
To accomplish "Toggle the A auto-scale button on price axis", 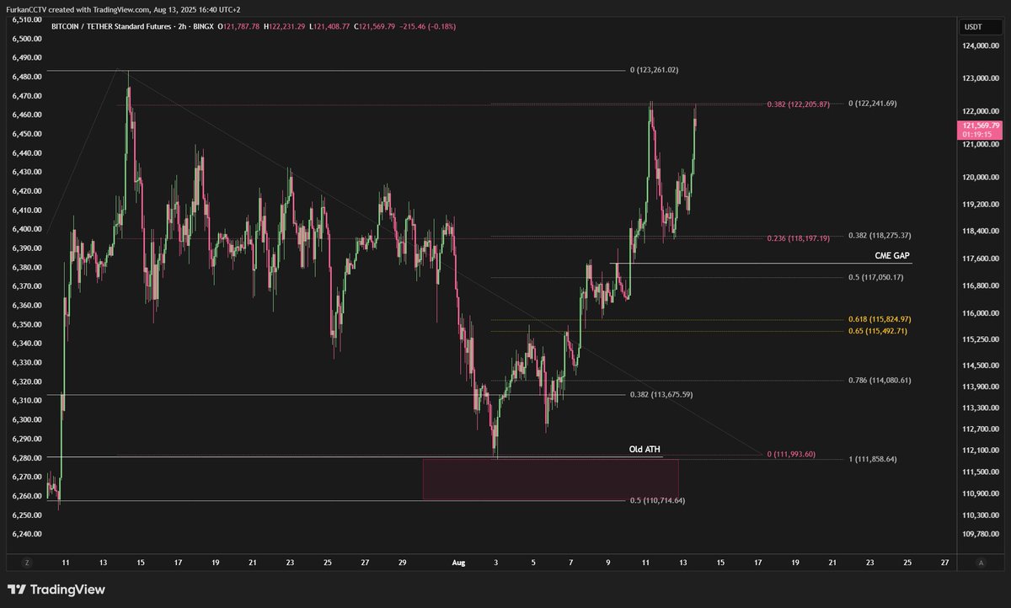I will tap(982, 561).
